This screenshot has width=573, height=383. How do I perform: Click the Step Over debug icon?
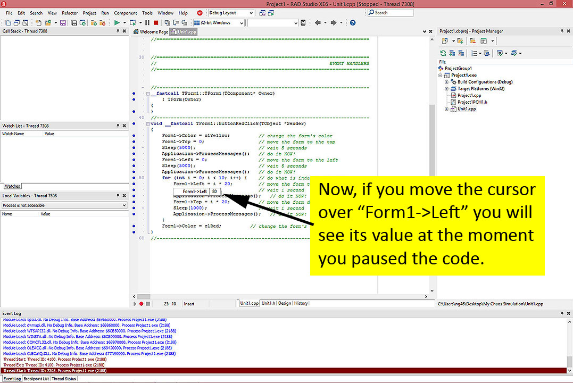[x=176, y=23]
